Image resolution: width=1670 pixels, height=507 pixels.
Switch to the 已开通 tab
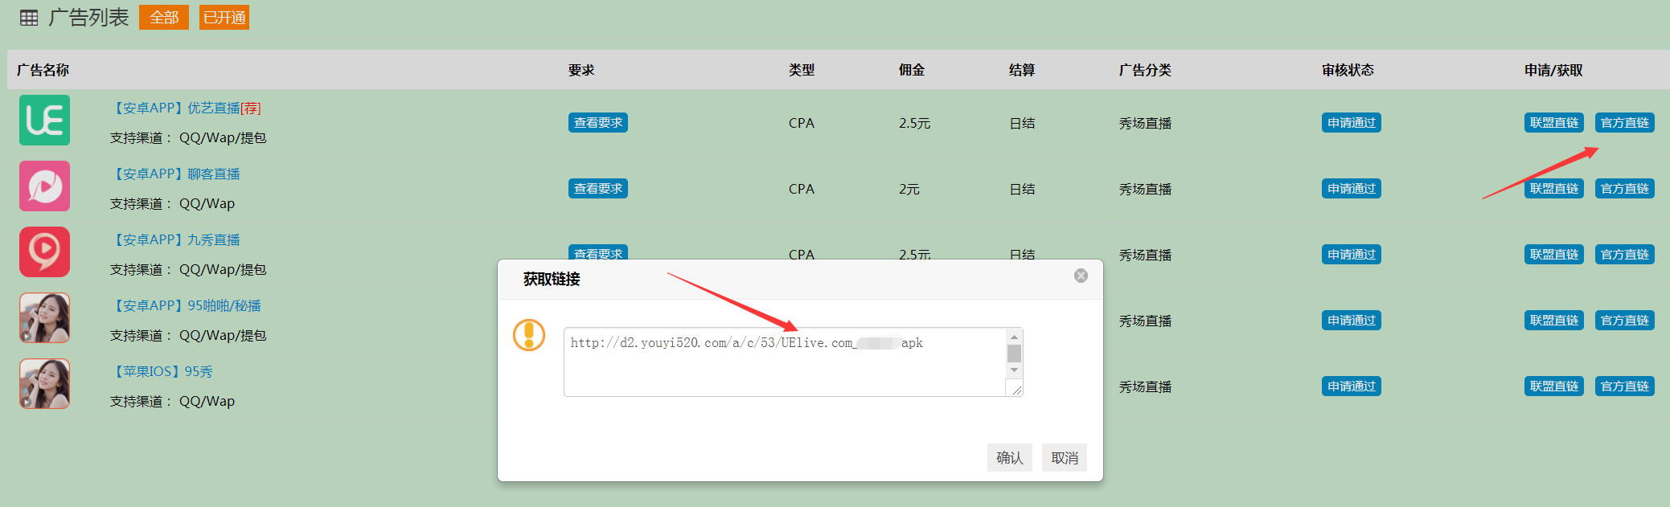click(x=224, y=18)
